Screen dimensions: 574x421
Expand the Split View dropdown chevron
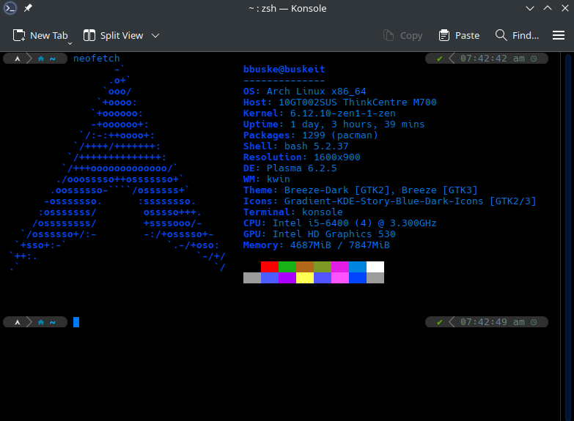[155, 35]
